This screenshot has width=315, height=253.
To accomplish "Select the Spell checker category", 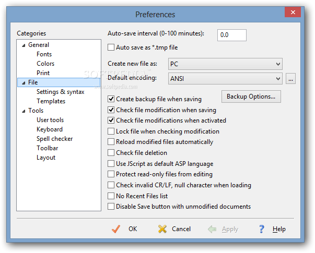I will coord(55,139).
